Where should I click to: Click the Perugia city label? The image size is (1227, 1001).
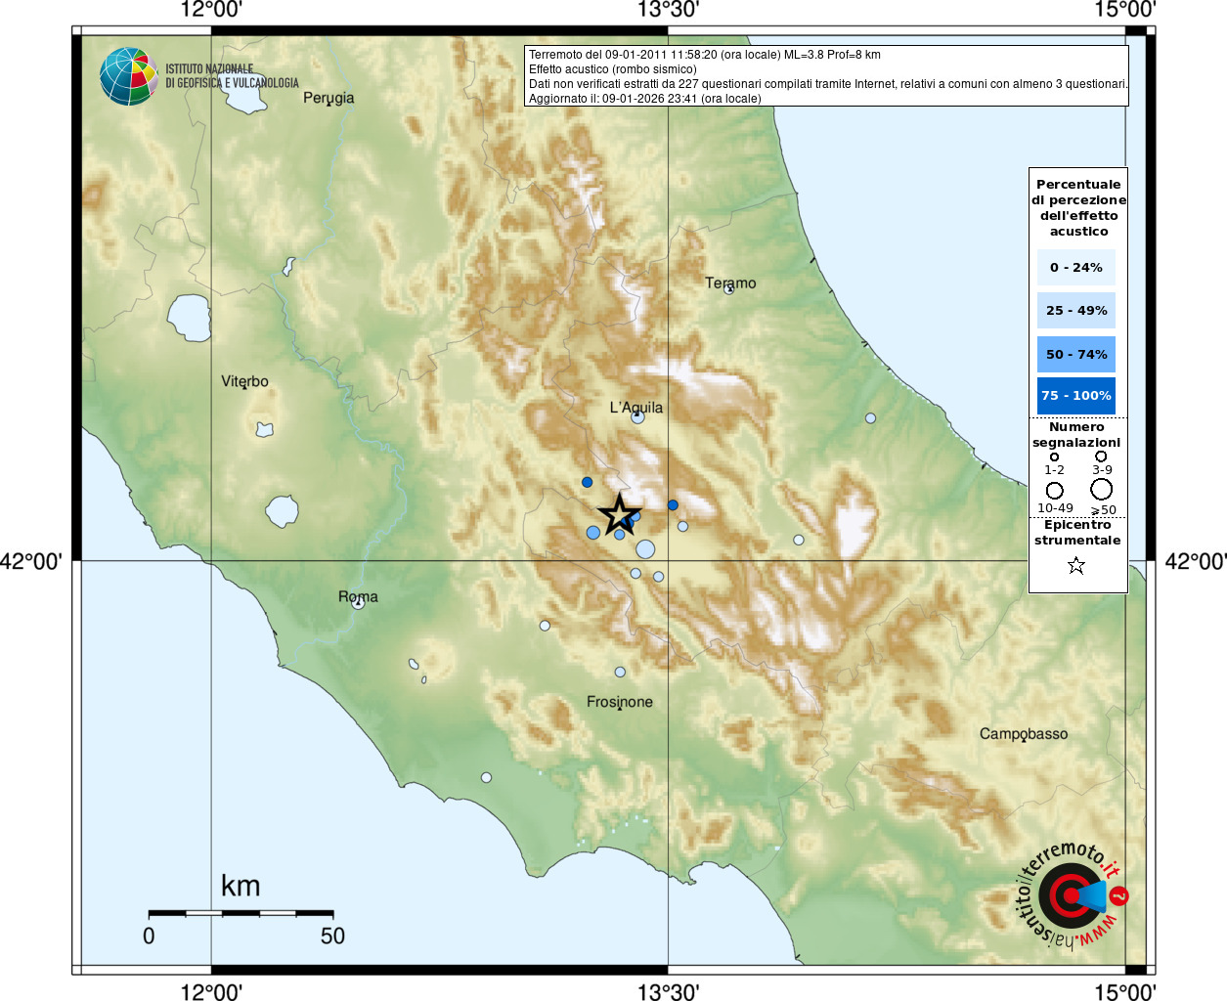pos(329,98)
